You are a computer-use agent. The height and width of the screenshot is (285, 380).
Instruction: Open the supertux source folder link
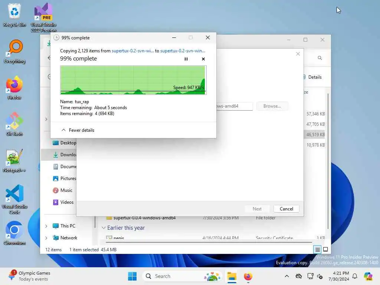tap(132, 51)
